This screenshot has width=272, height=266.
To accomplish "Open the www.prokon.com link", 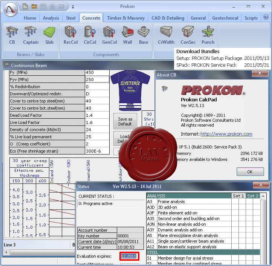I will 226,134.
